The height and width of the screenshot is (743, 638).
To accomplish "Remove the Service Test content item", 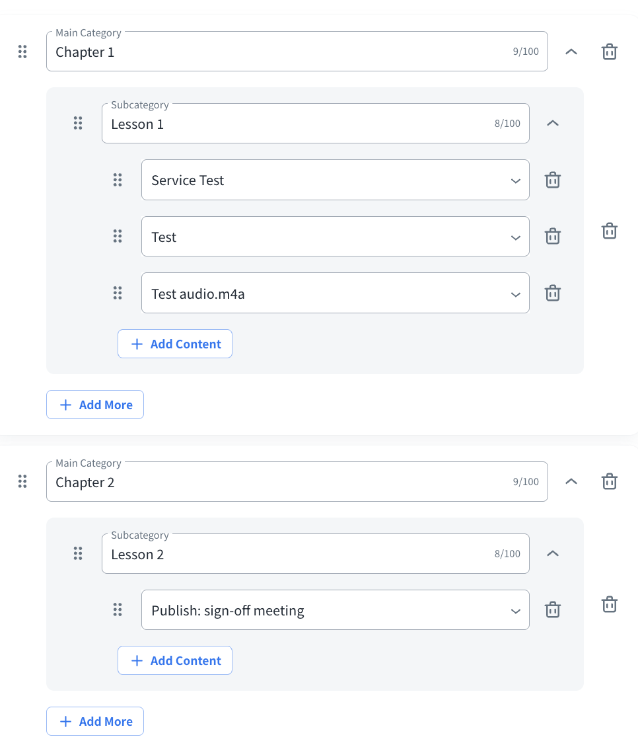I will tap(552, 180).
